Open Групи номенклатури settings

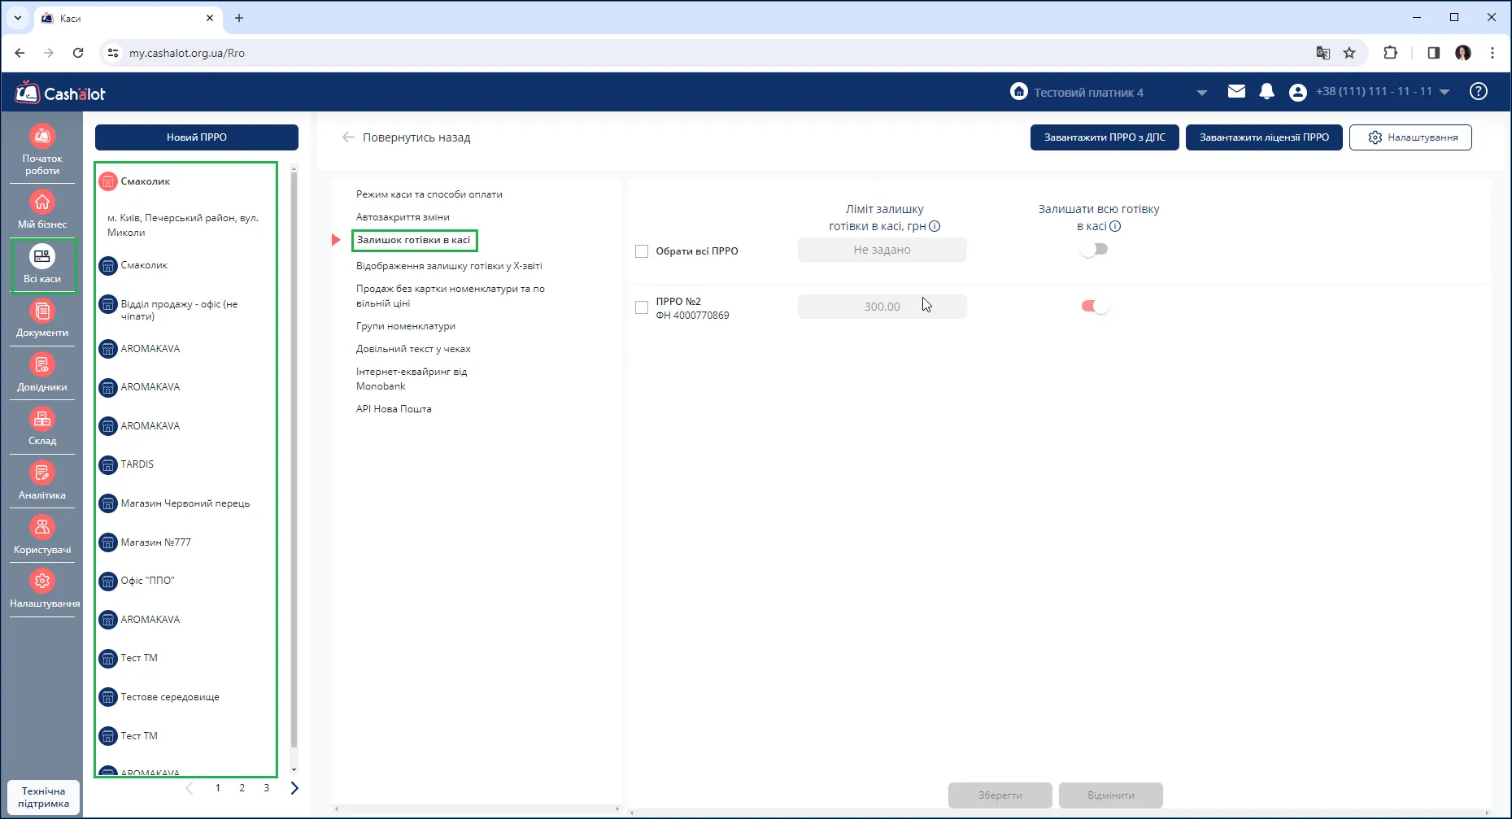406,326
